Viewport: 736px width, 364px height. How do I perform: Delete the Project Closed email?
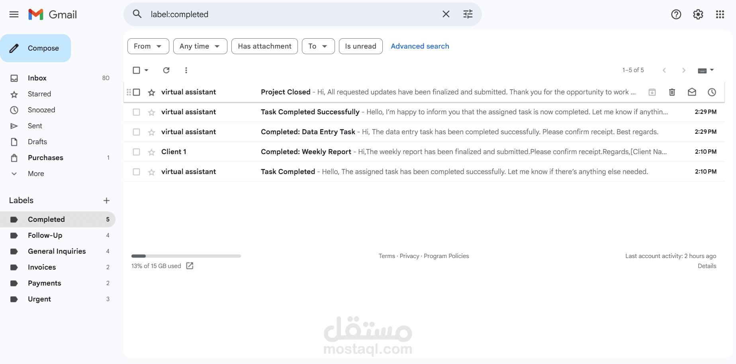tap(672, 92)
